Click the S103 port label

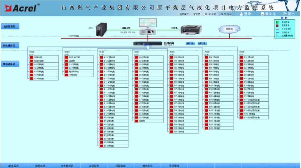click(x=101, y=55)
